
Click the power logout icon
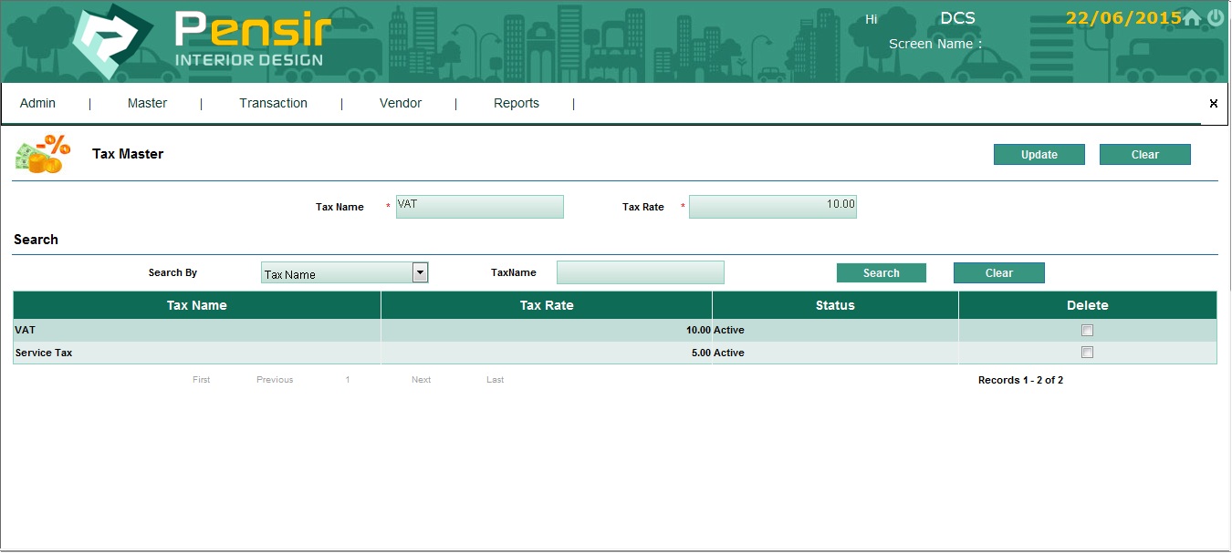[1216, 18]
